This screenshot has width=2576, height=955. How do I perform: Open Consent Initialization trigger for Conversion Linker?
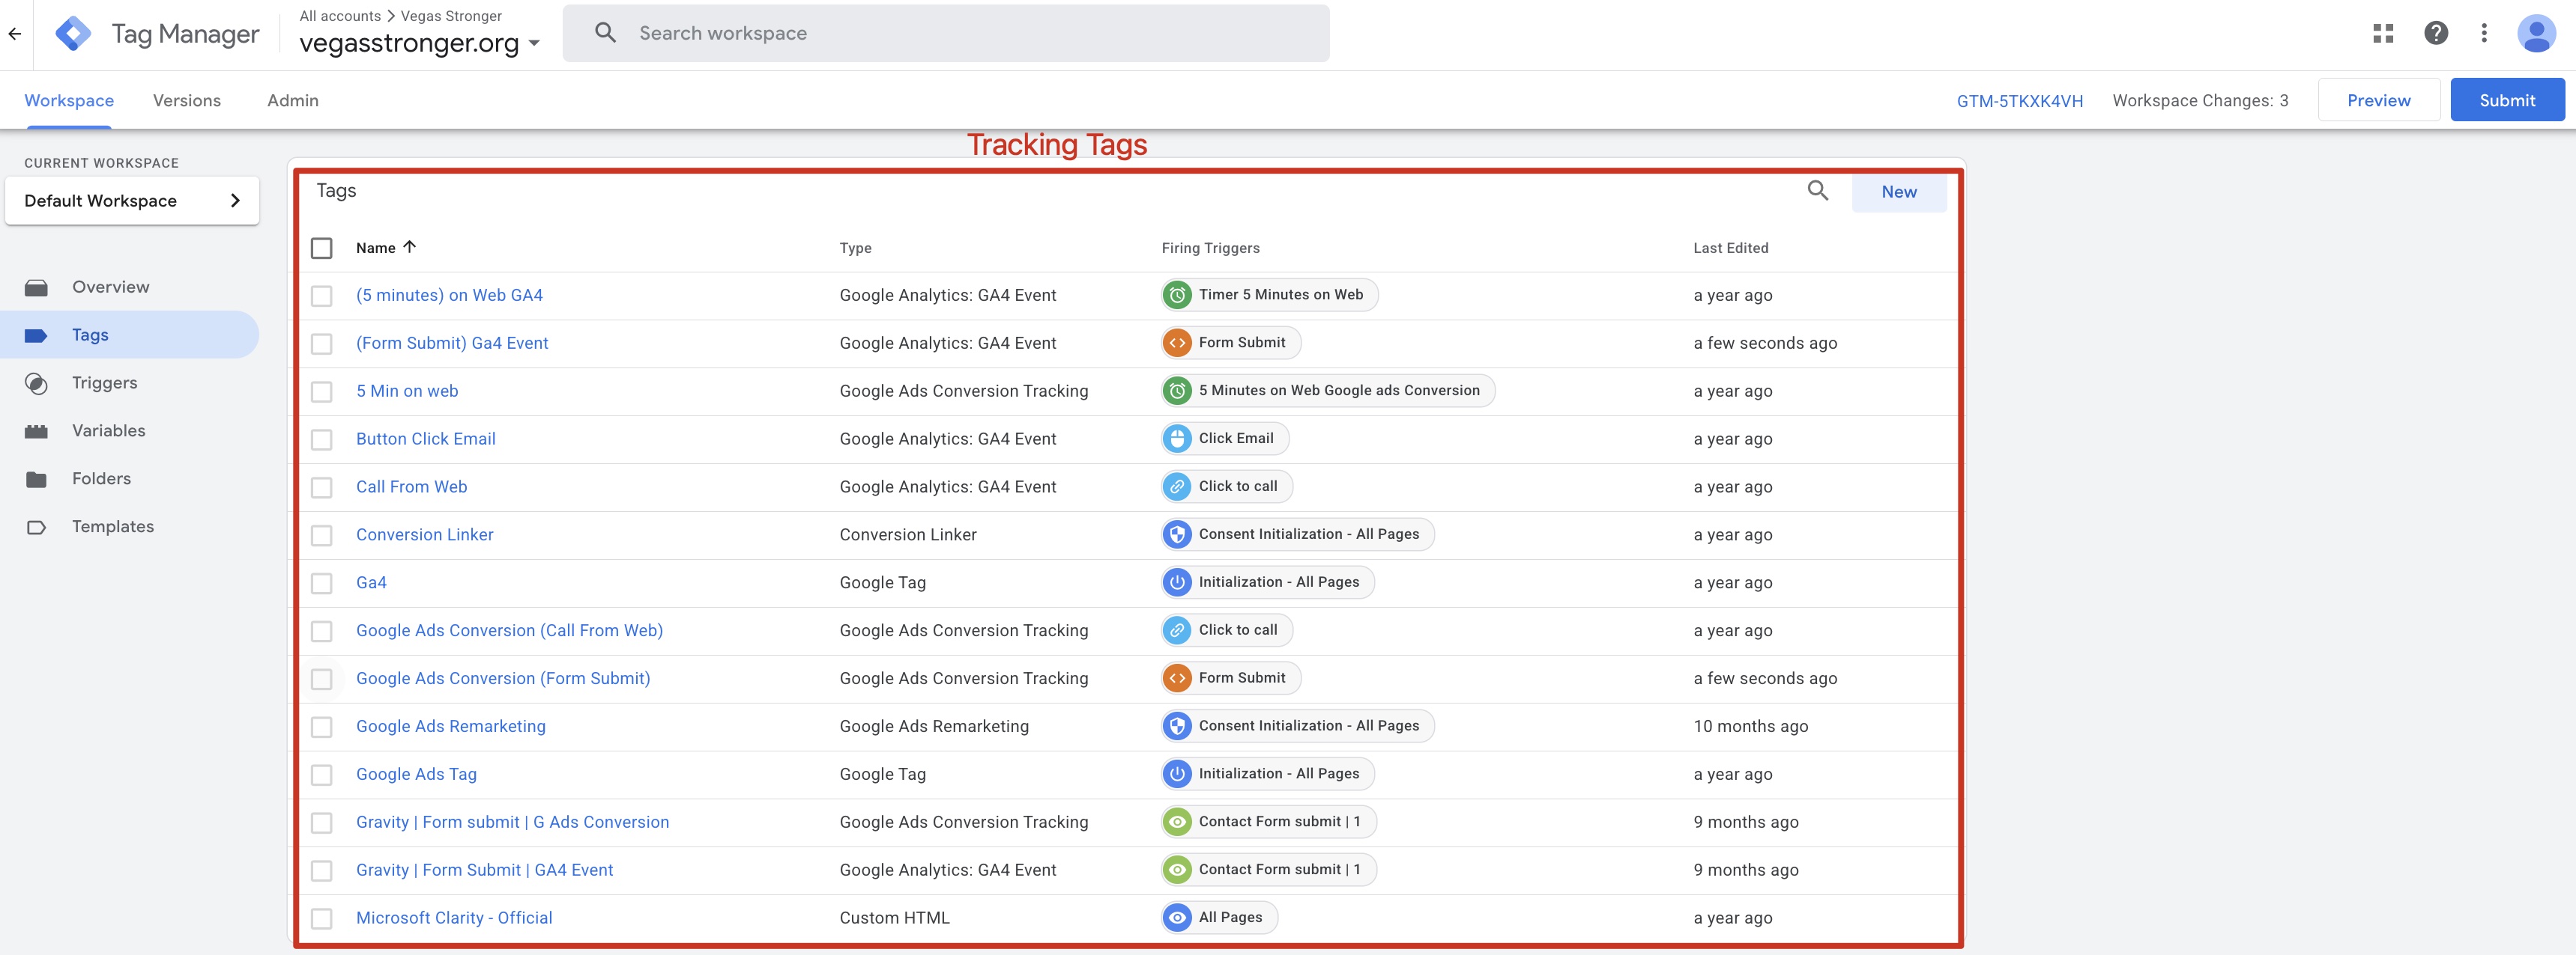pos(1298,534)
